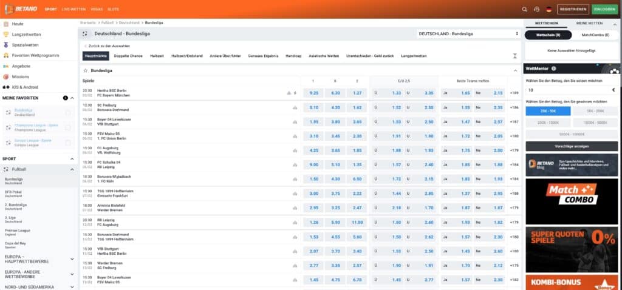Image resolution: width=622 pixels, height=290 pixels.
Task: Open stats icon for Arminia Bielefeld match
Action: coord(295,208)
